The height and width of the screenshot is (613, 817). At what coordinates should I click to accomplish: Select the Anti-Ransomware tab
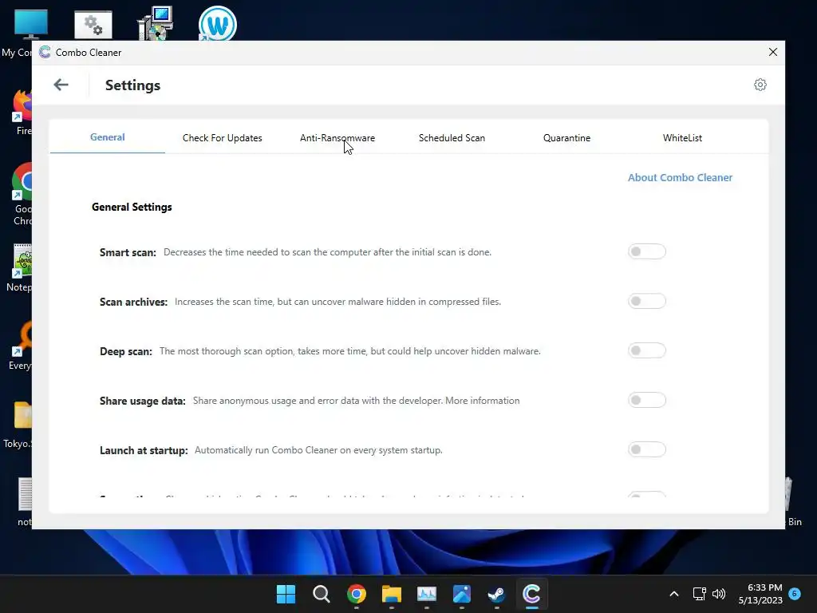coord(337,138)
